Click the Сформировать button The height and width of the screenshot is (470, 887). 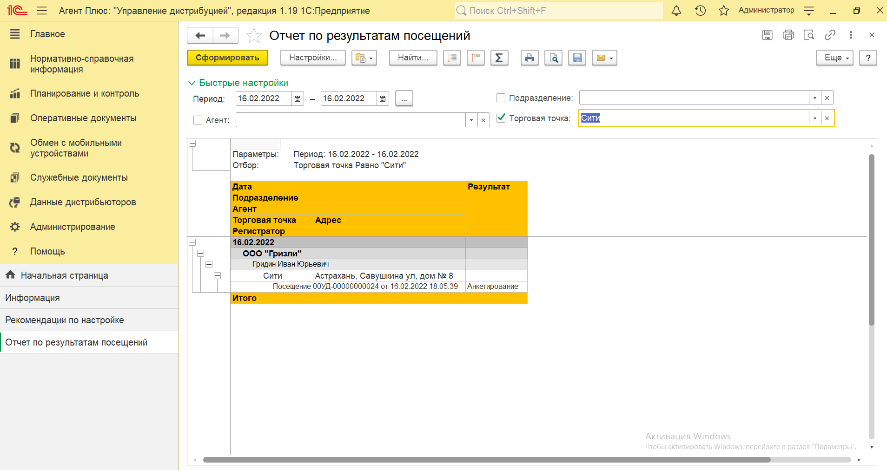click(x=227, y=58)
